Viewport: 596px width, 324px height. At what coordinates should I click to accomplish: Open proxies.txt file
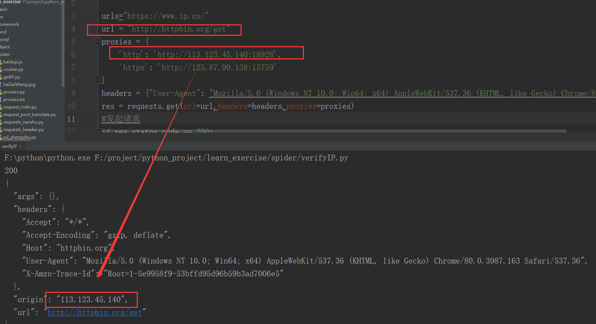(14, 100)
